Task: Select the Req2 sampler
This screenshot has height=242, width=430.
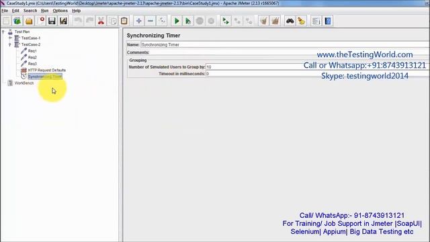Action: point(32,57)
